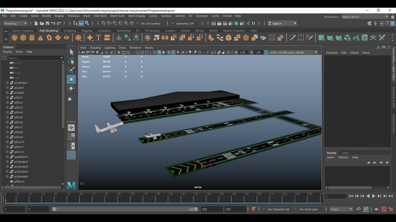Switch to the Rigging shelf tab
The height and width of the screenshot is (222, 396).
pyautogui.click(x=87, y=31)
